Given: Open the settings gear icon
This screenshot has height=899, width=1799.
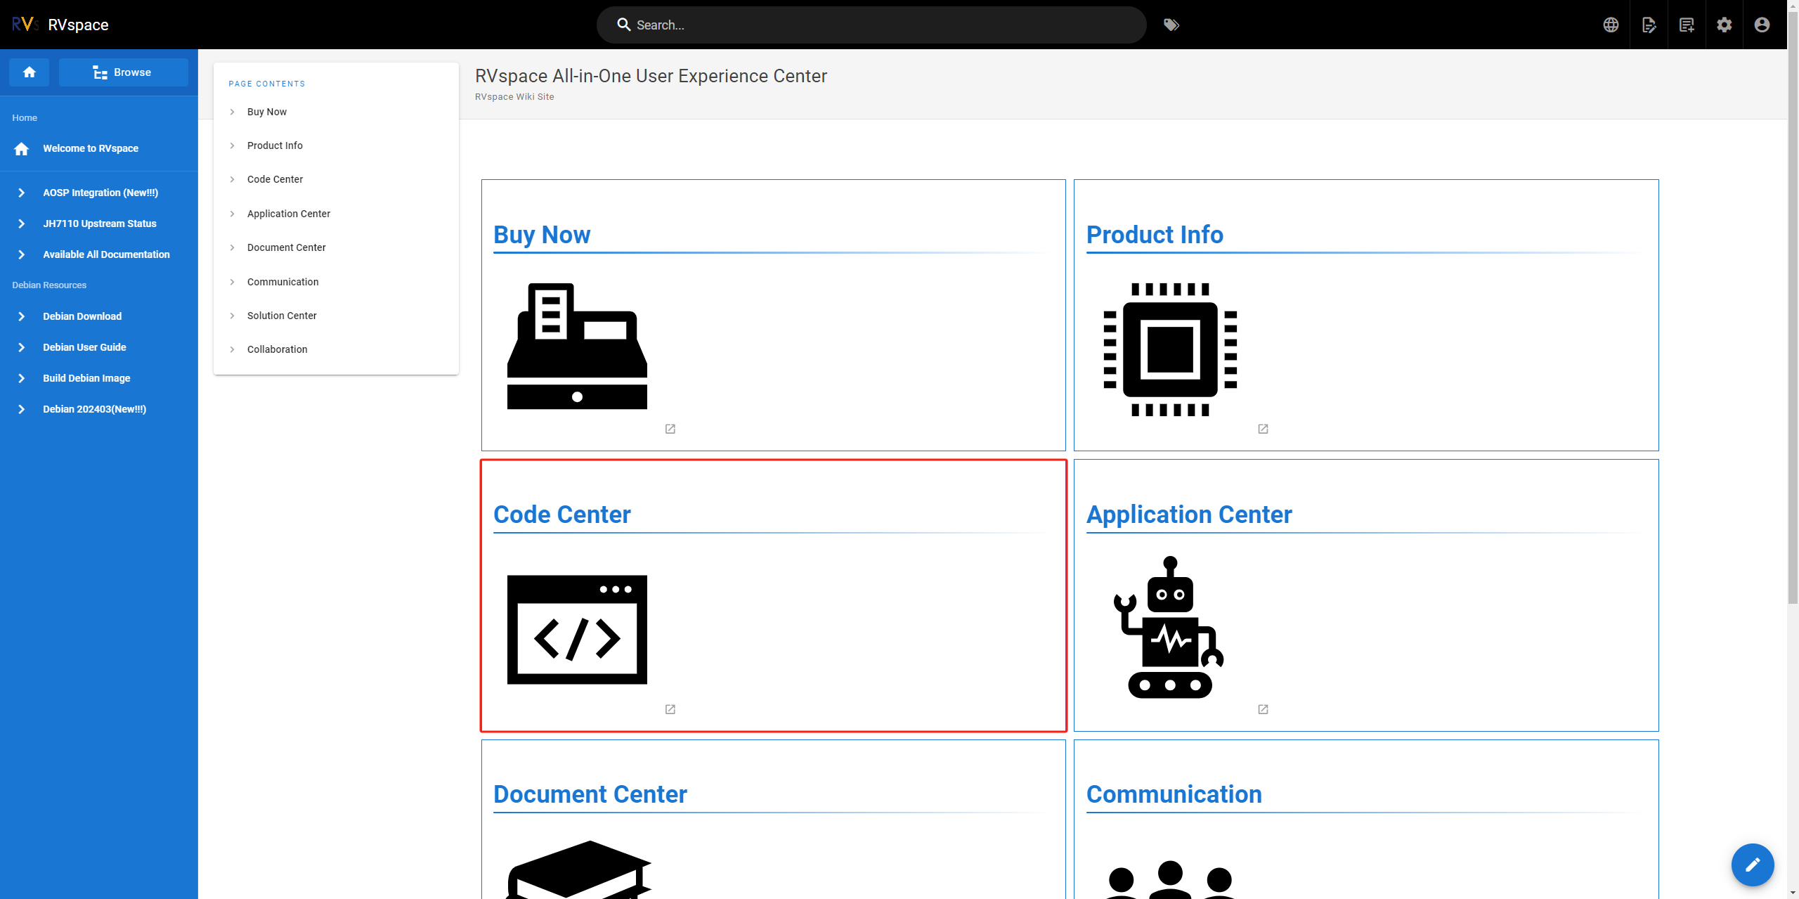Looking at the screenshot, I should 1724,25.
